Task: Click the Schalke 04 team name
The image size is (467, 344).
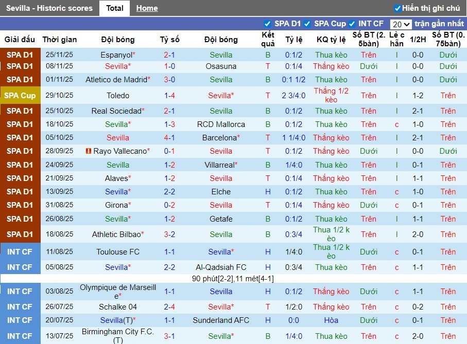Action: [118, 307]
